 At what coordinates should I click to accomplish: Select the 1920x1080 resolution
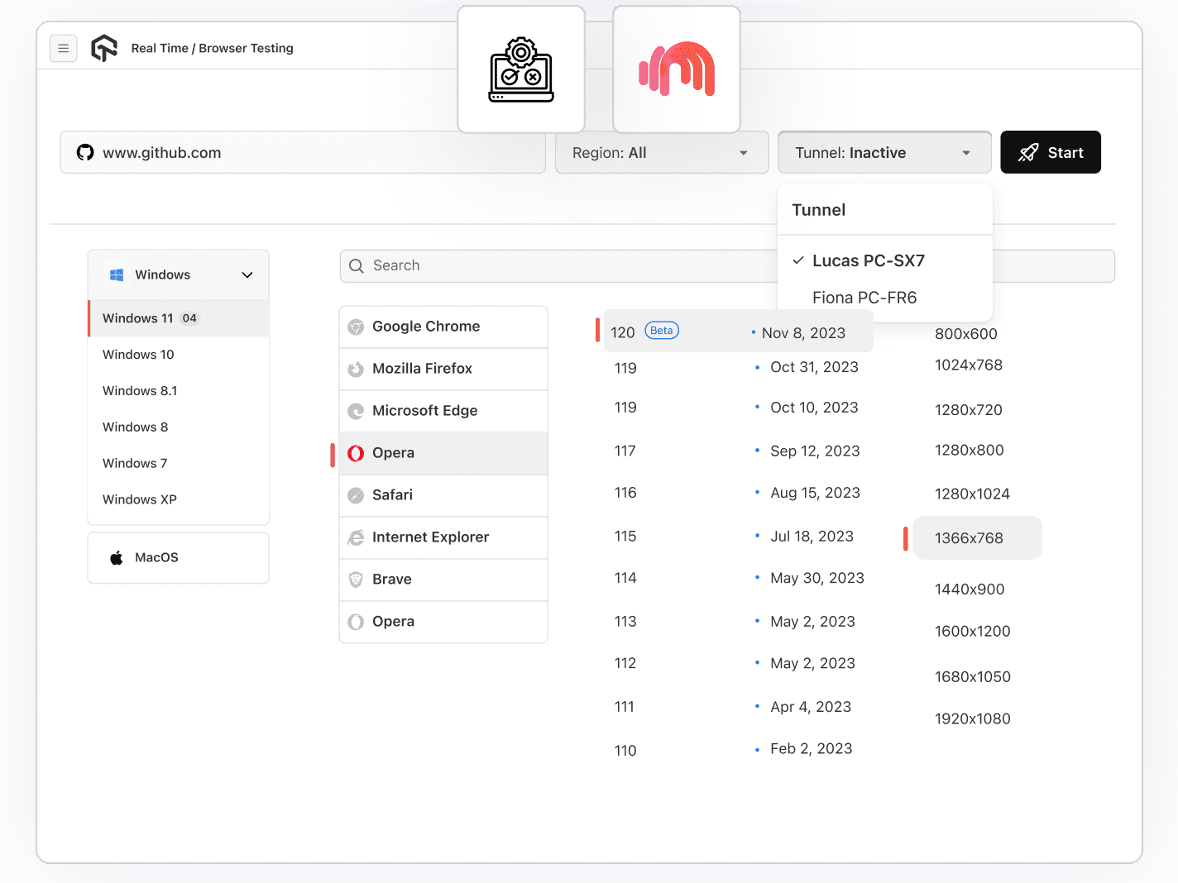972,719
